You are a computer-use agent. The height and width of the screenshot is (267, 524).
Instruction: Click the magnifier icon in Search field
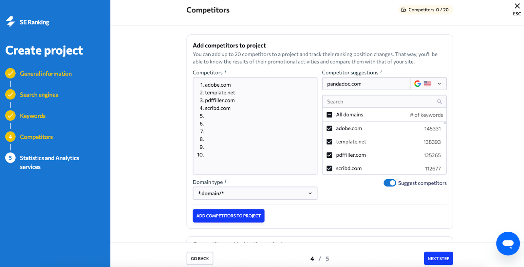440,102
